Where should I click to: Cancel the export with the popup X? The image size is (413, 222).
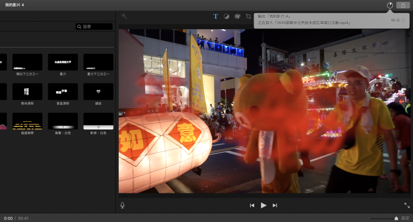(x=403, y=20)
